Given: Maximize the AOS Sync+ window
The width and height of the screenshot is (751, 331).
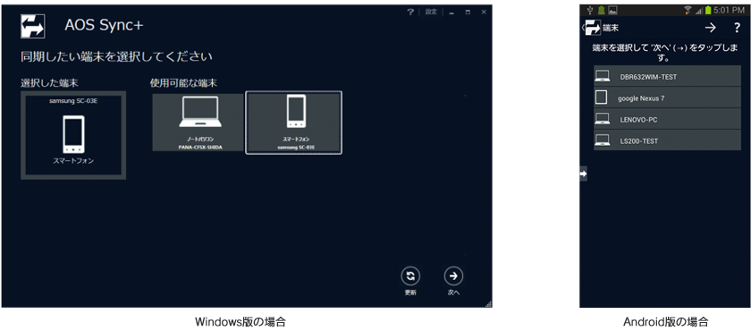Looking at the screenshot, I should [x=468, y=13].
